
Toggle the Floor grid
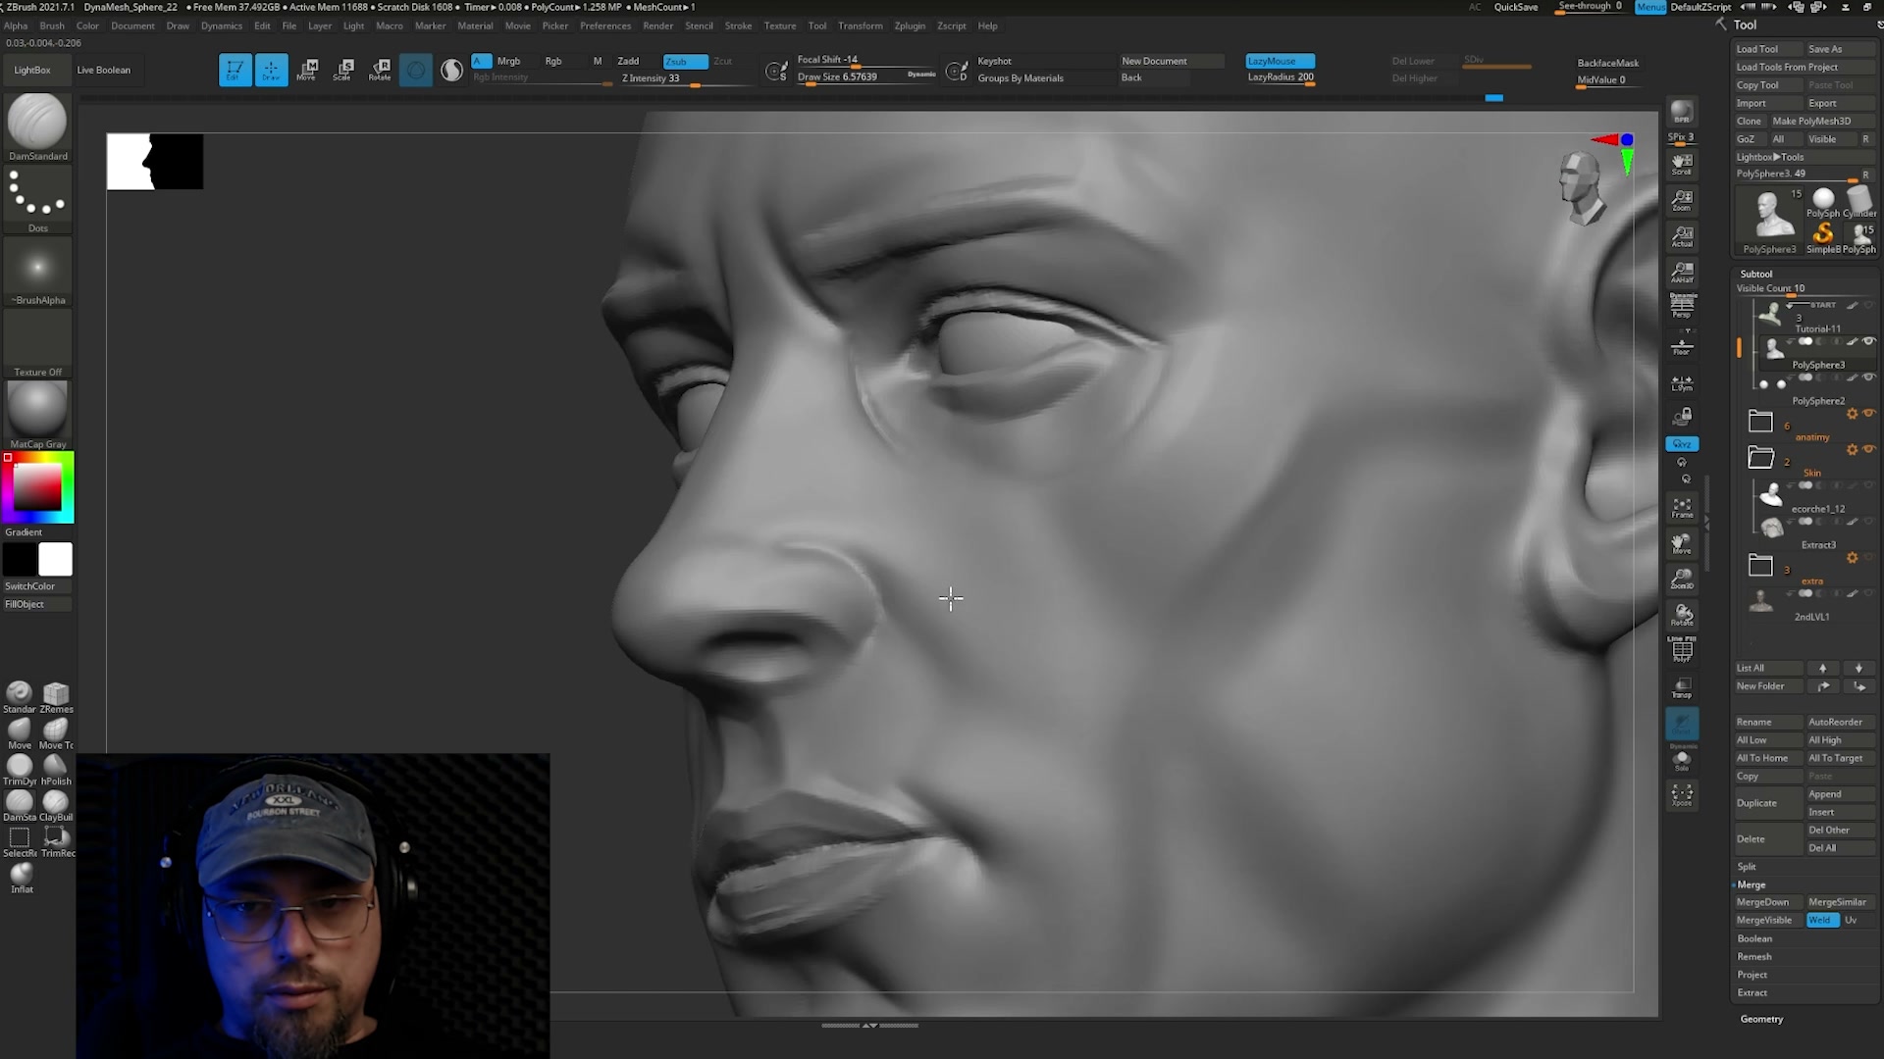tap(1682, 346)
